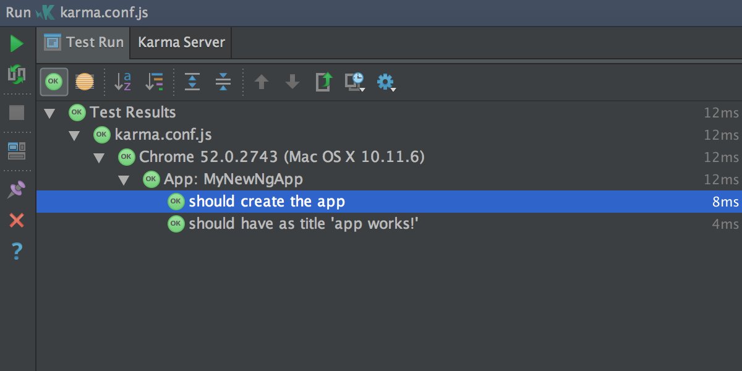Collapse the App: MyNewNgApp node
This screenshot has width=742, height=371.
tap(124, 180)
